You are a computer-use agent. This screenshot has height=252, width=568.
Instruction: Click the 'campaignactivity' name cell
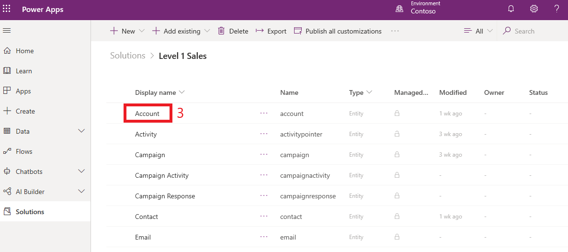coord(305,175)
